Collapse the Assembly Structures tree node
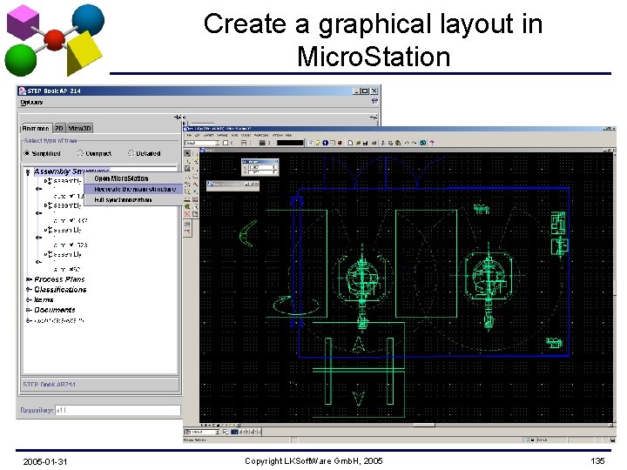The width and height of the screenshot is (627, 470). click(28, 172)
